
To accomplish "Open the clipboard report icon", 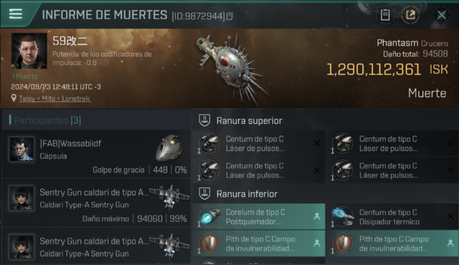I will point(385,15).
